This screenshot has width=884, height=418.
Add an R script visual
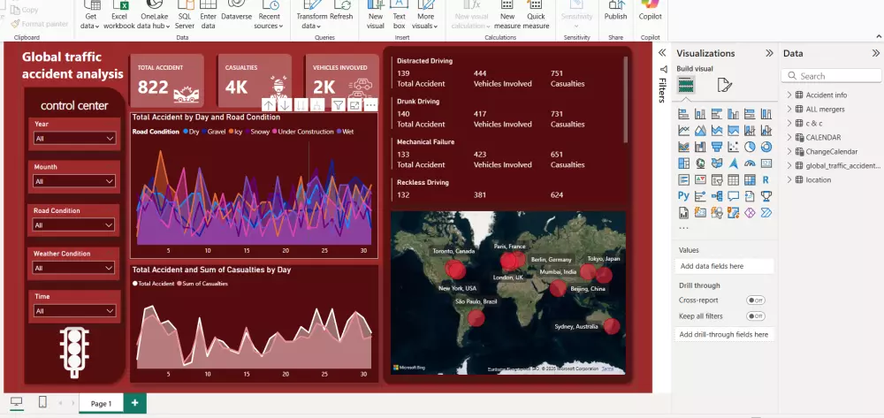[766, 179]
